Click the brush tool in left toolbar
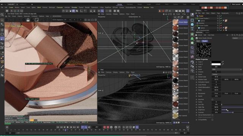This screenshot has width=243, height=136. pos(2,66)
